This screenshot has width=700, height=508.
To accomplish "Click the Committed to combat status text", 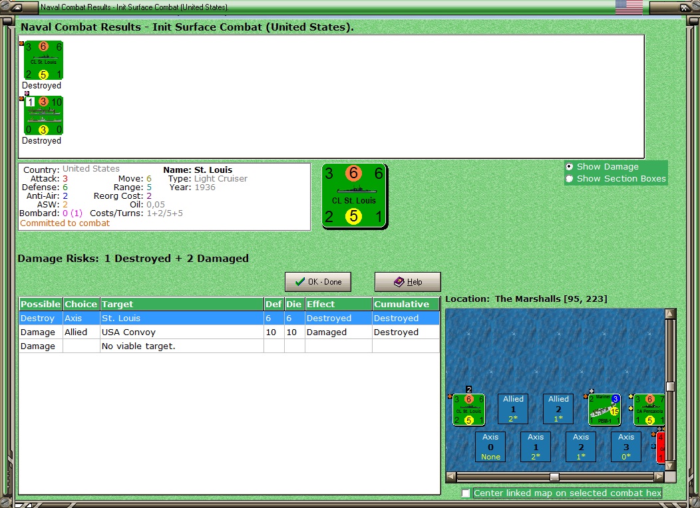I will click(65, 223).
